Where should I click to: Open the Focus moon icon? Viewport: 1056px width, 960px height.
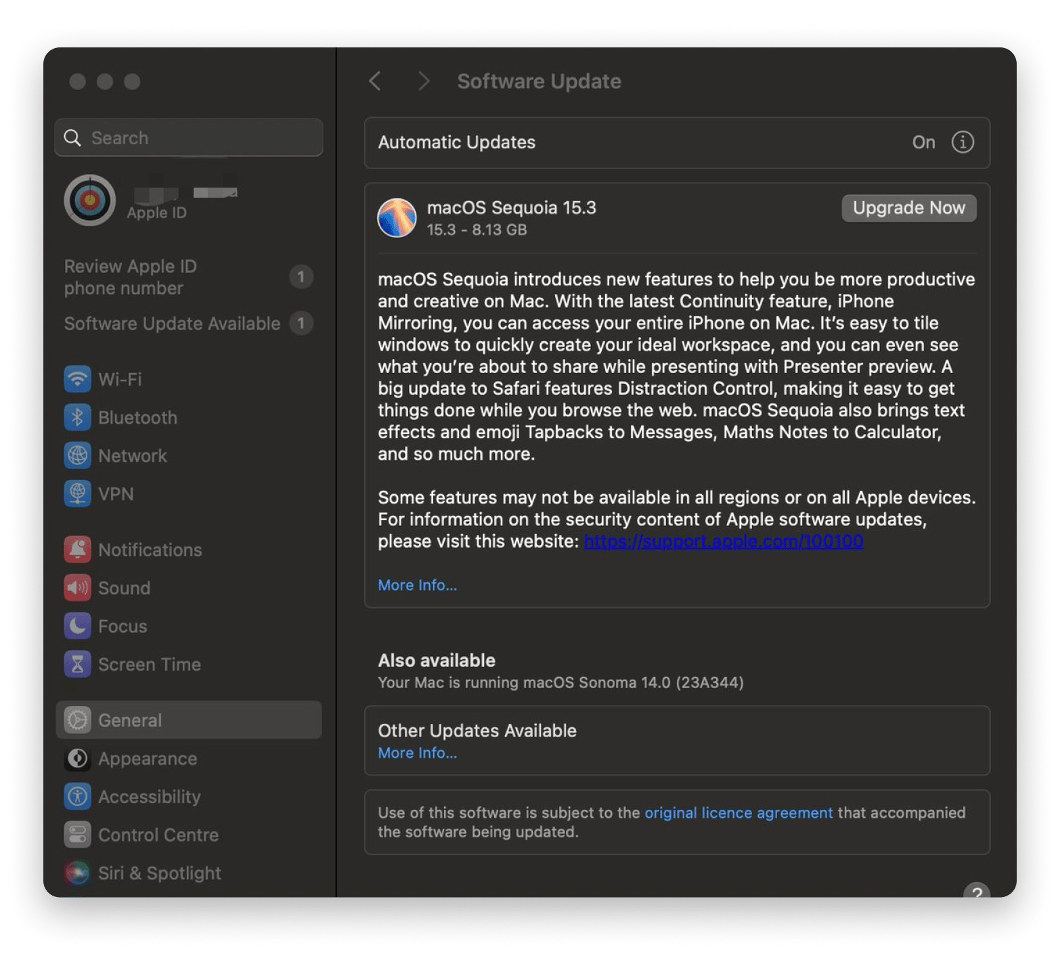coord(77,626)
